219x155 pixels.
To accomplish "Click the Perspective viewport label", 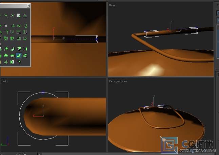I will click(118, 81).
